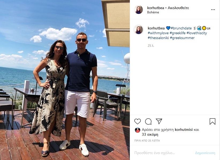Open the #brunchdate hashtag
Viewport: 220px width, 160px height.
pyautogui.click(x=181, y=28)
